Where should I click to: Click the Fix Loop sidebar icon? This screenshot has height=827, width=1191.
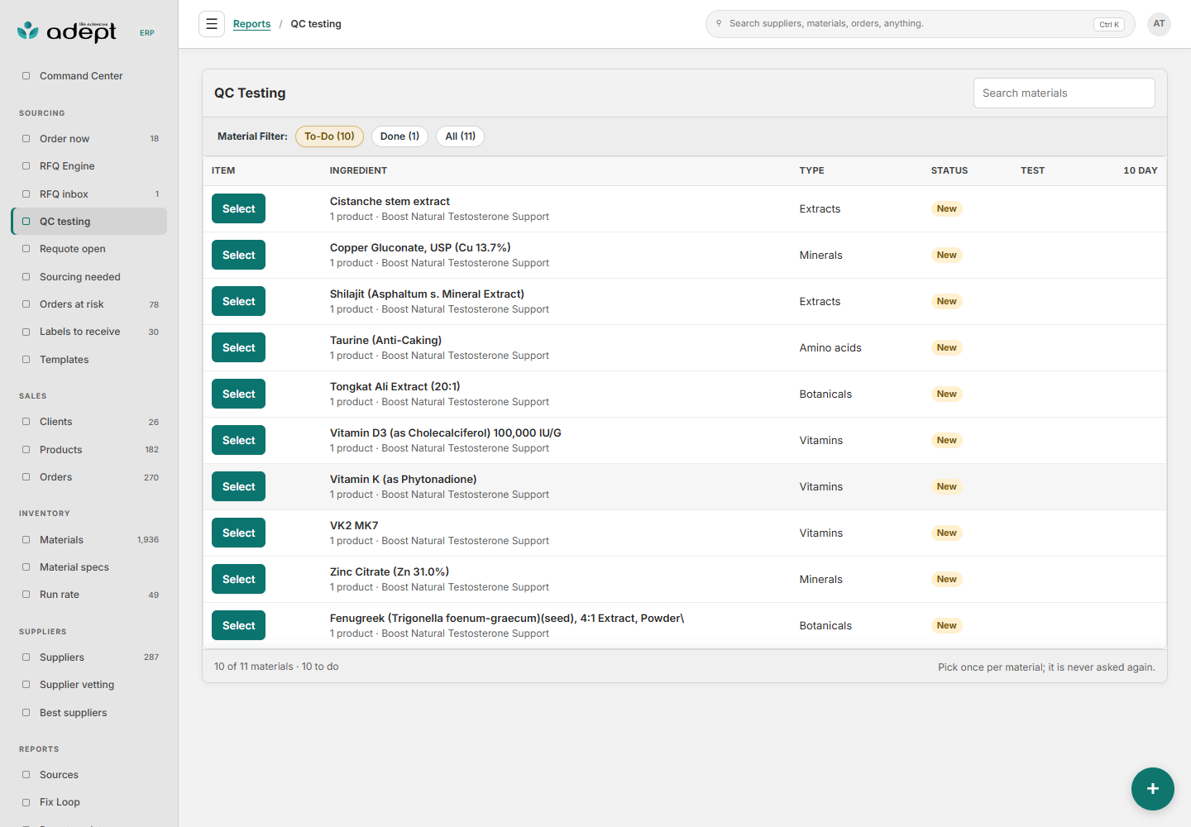pyautogui.click(x=26, y=802)
